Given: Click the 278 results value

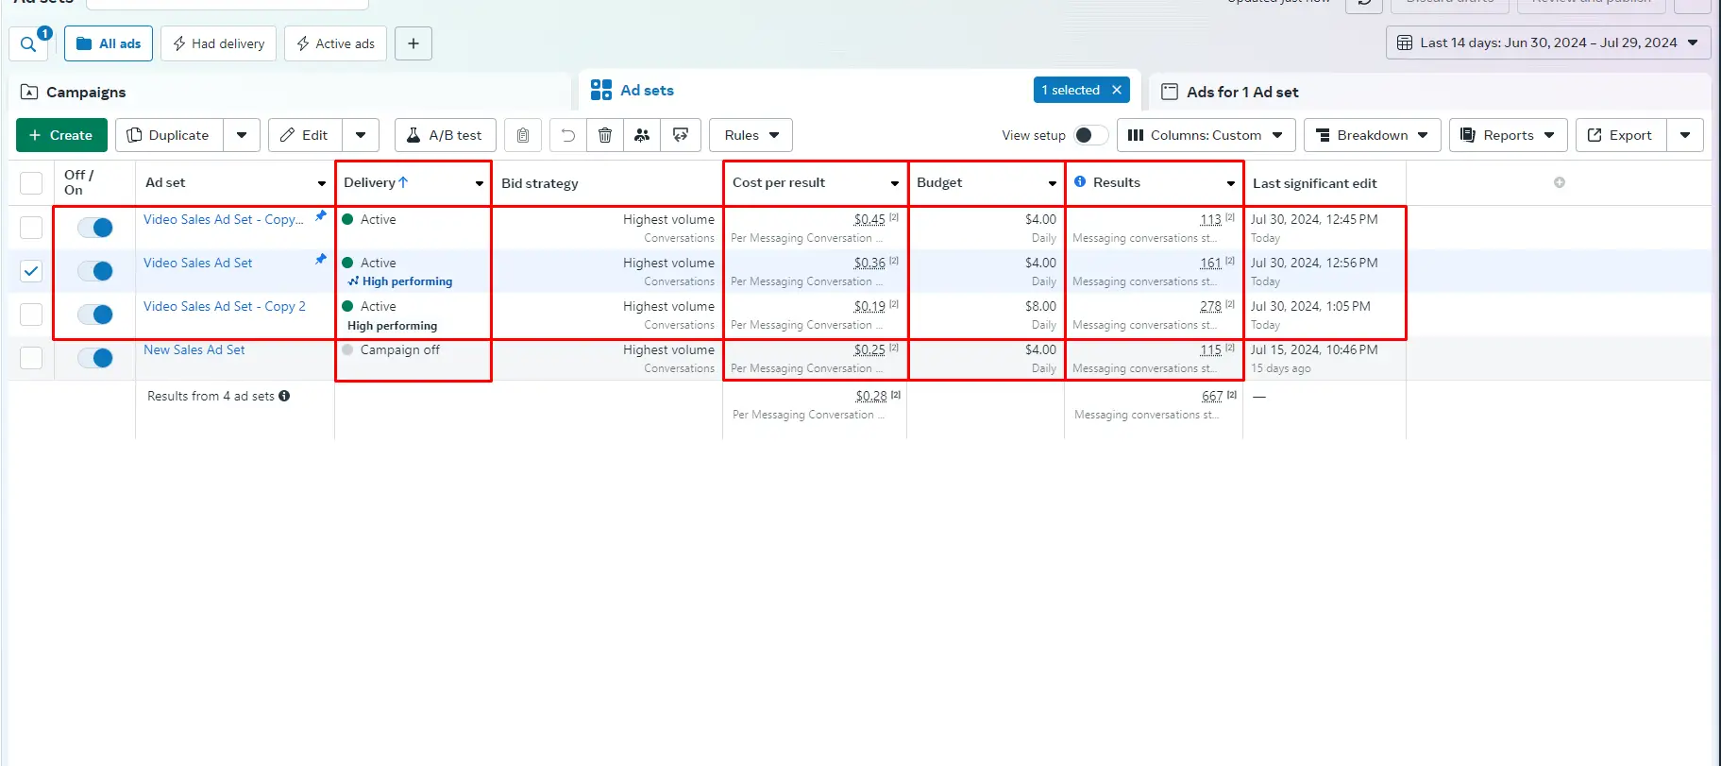Looking at the screenshot, I should point(1210,306).
